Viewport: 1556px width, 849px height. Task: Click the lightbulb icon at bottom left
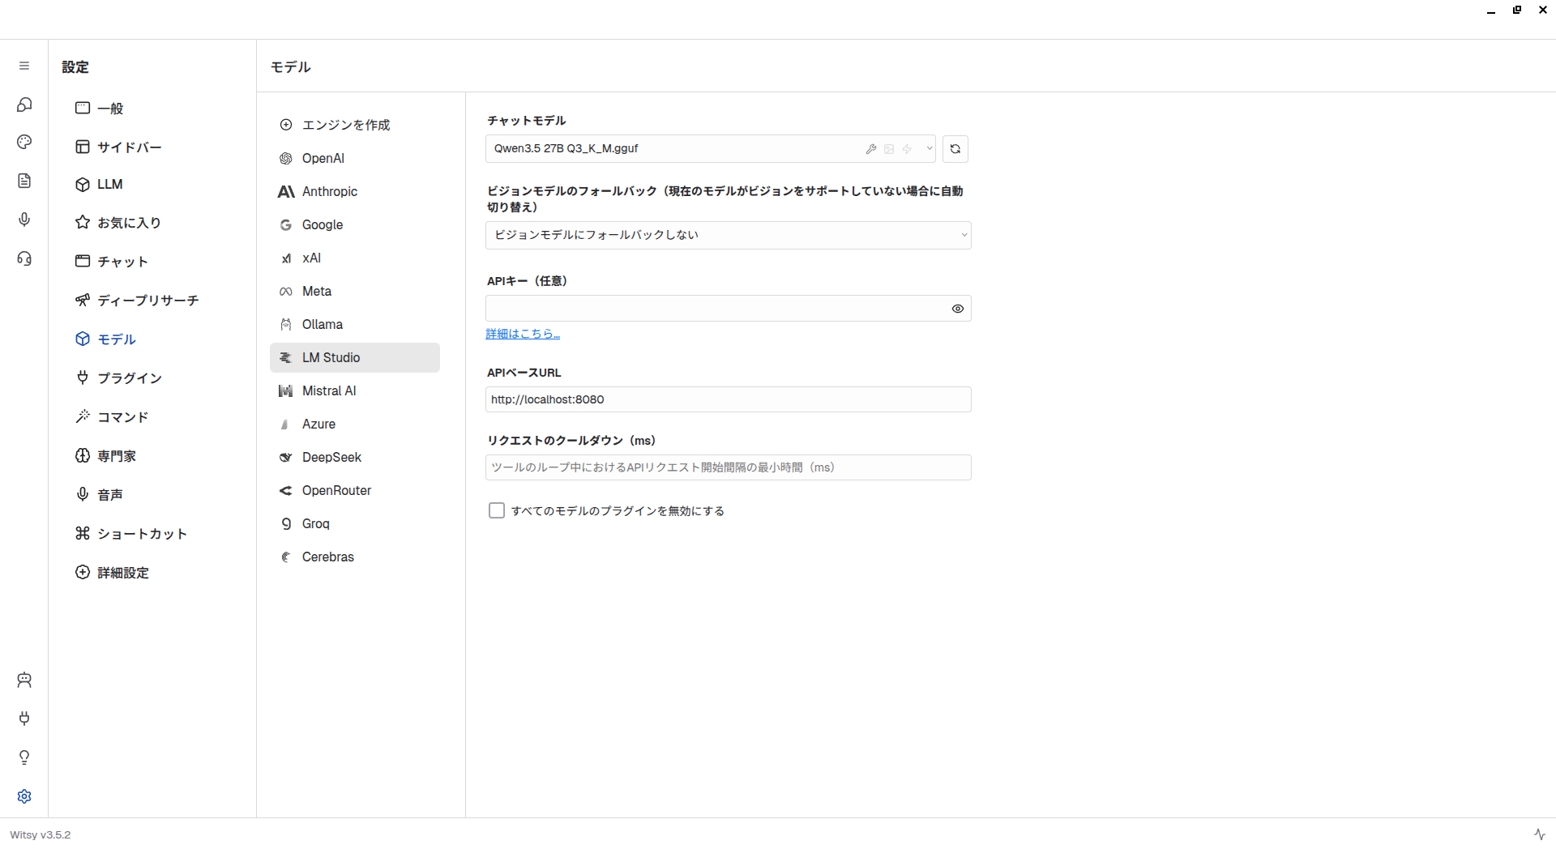(24, 757)
